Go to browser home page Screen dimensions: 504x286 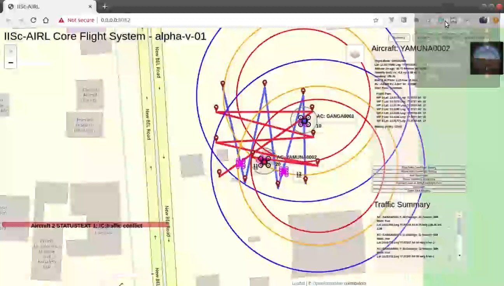pyautogui.click(x=46, y=20)
